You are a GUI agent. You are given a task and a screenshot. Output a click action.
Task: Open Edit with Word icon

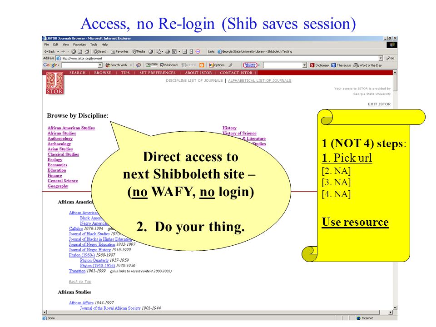174,51
